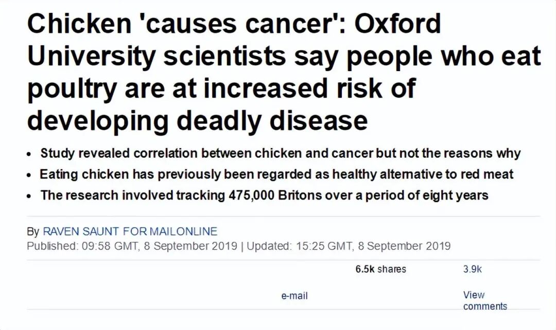Click 'eight years' in the third bullet
This screenshot has height=330, width=556.
click(458, 195)
